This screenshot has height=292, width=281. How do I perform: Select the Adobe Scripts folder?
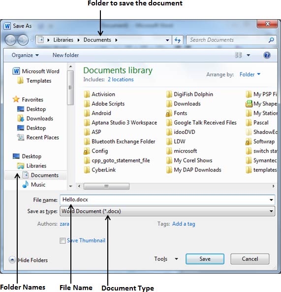click(x=104, y=104)
